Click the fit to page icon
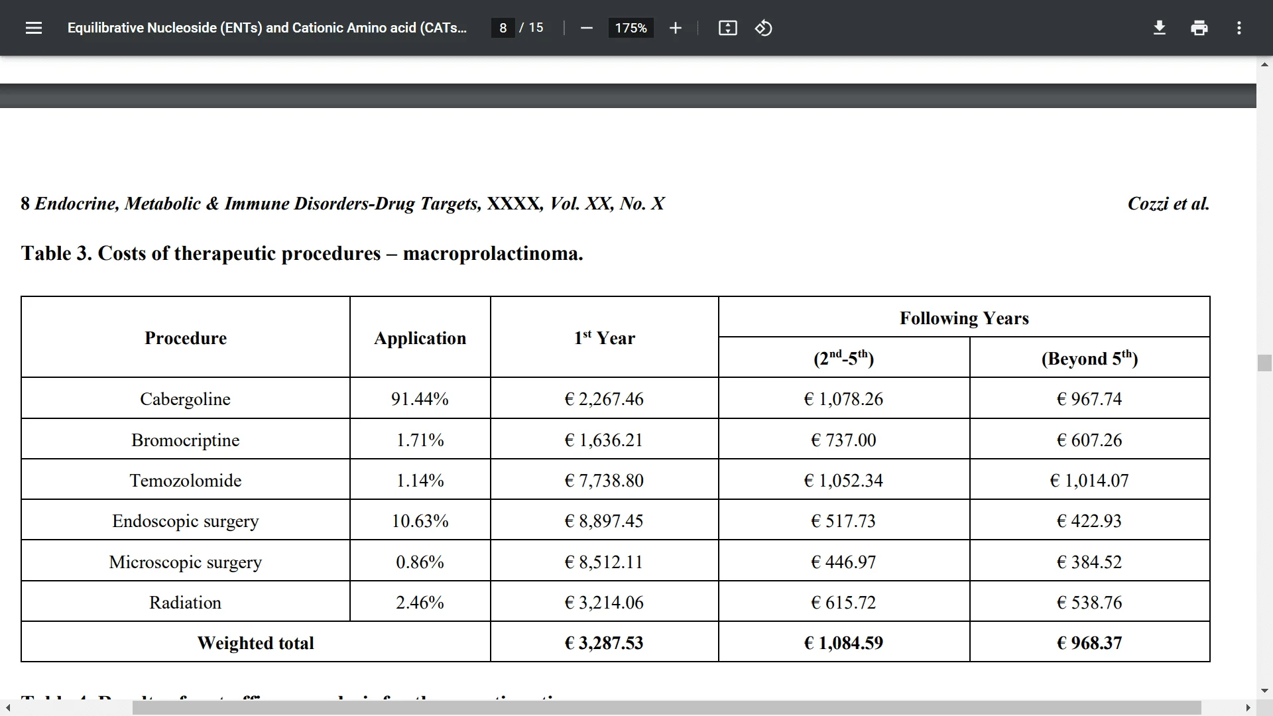 coord(727,28)
